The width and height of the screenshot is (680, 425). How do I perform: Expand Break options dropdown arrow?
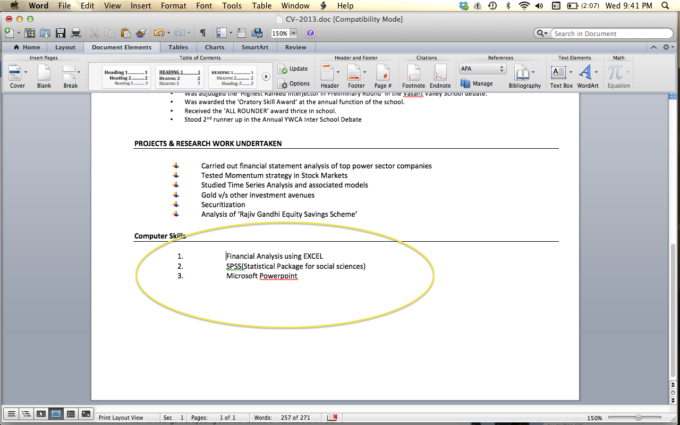tap(79, 71)
